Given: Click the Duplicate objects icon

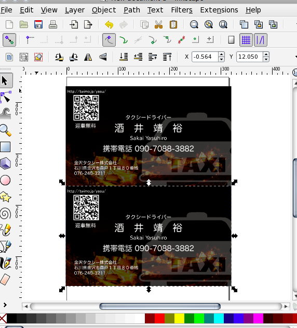Looking at the screenshot, I should point(244,24).
